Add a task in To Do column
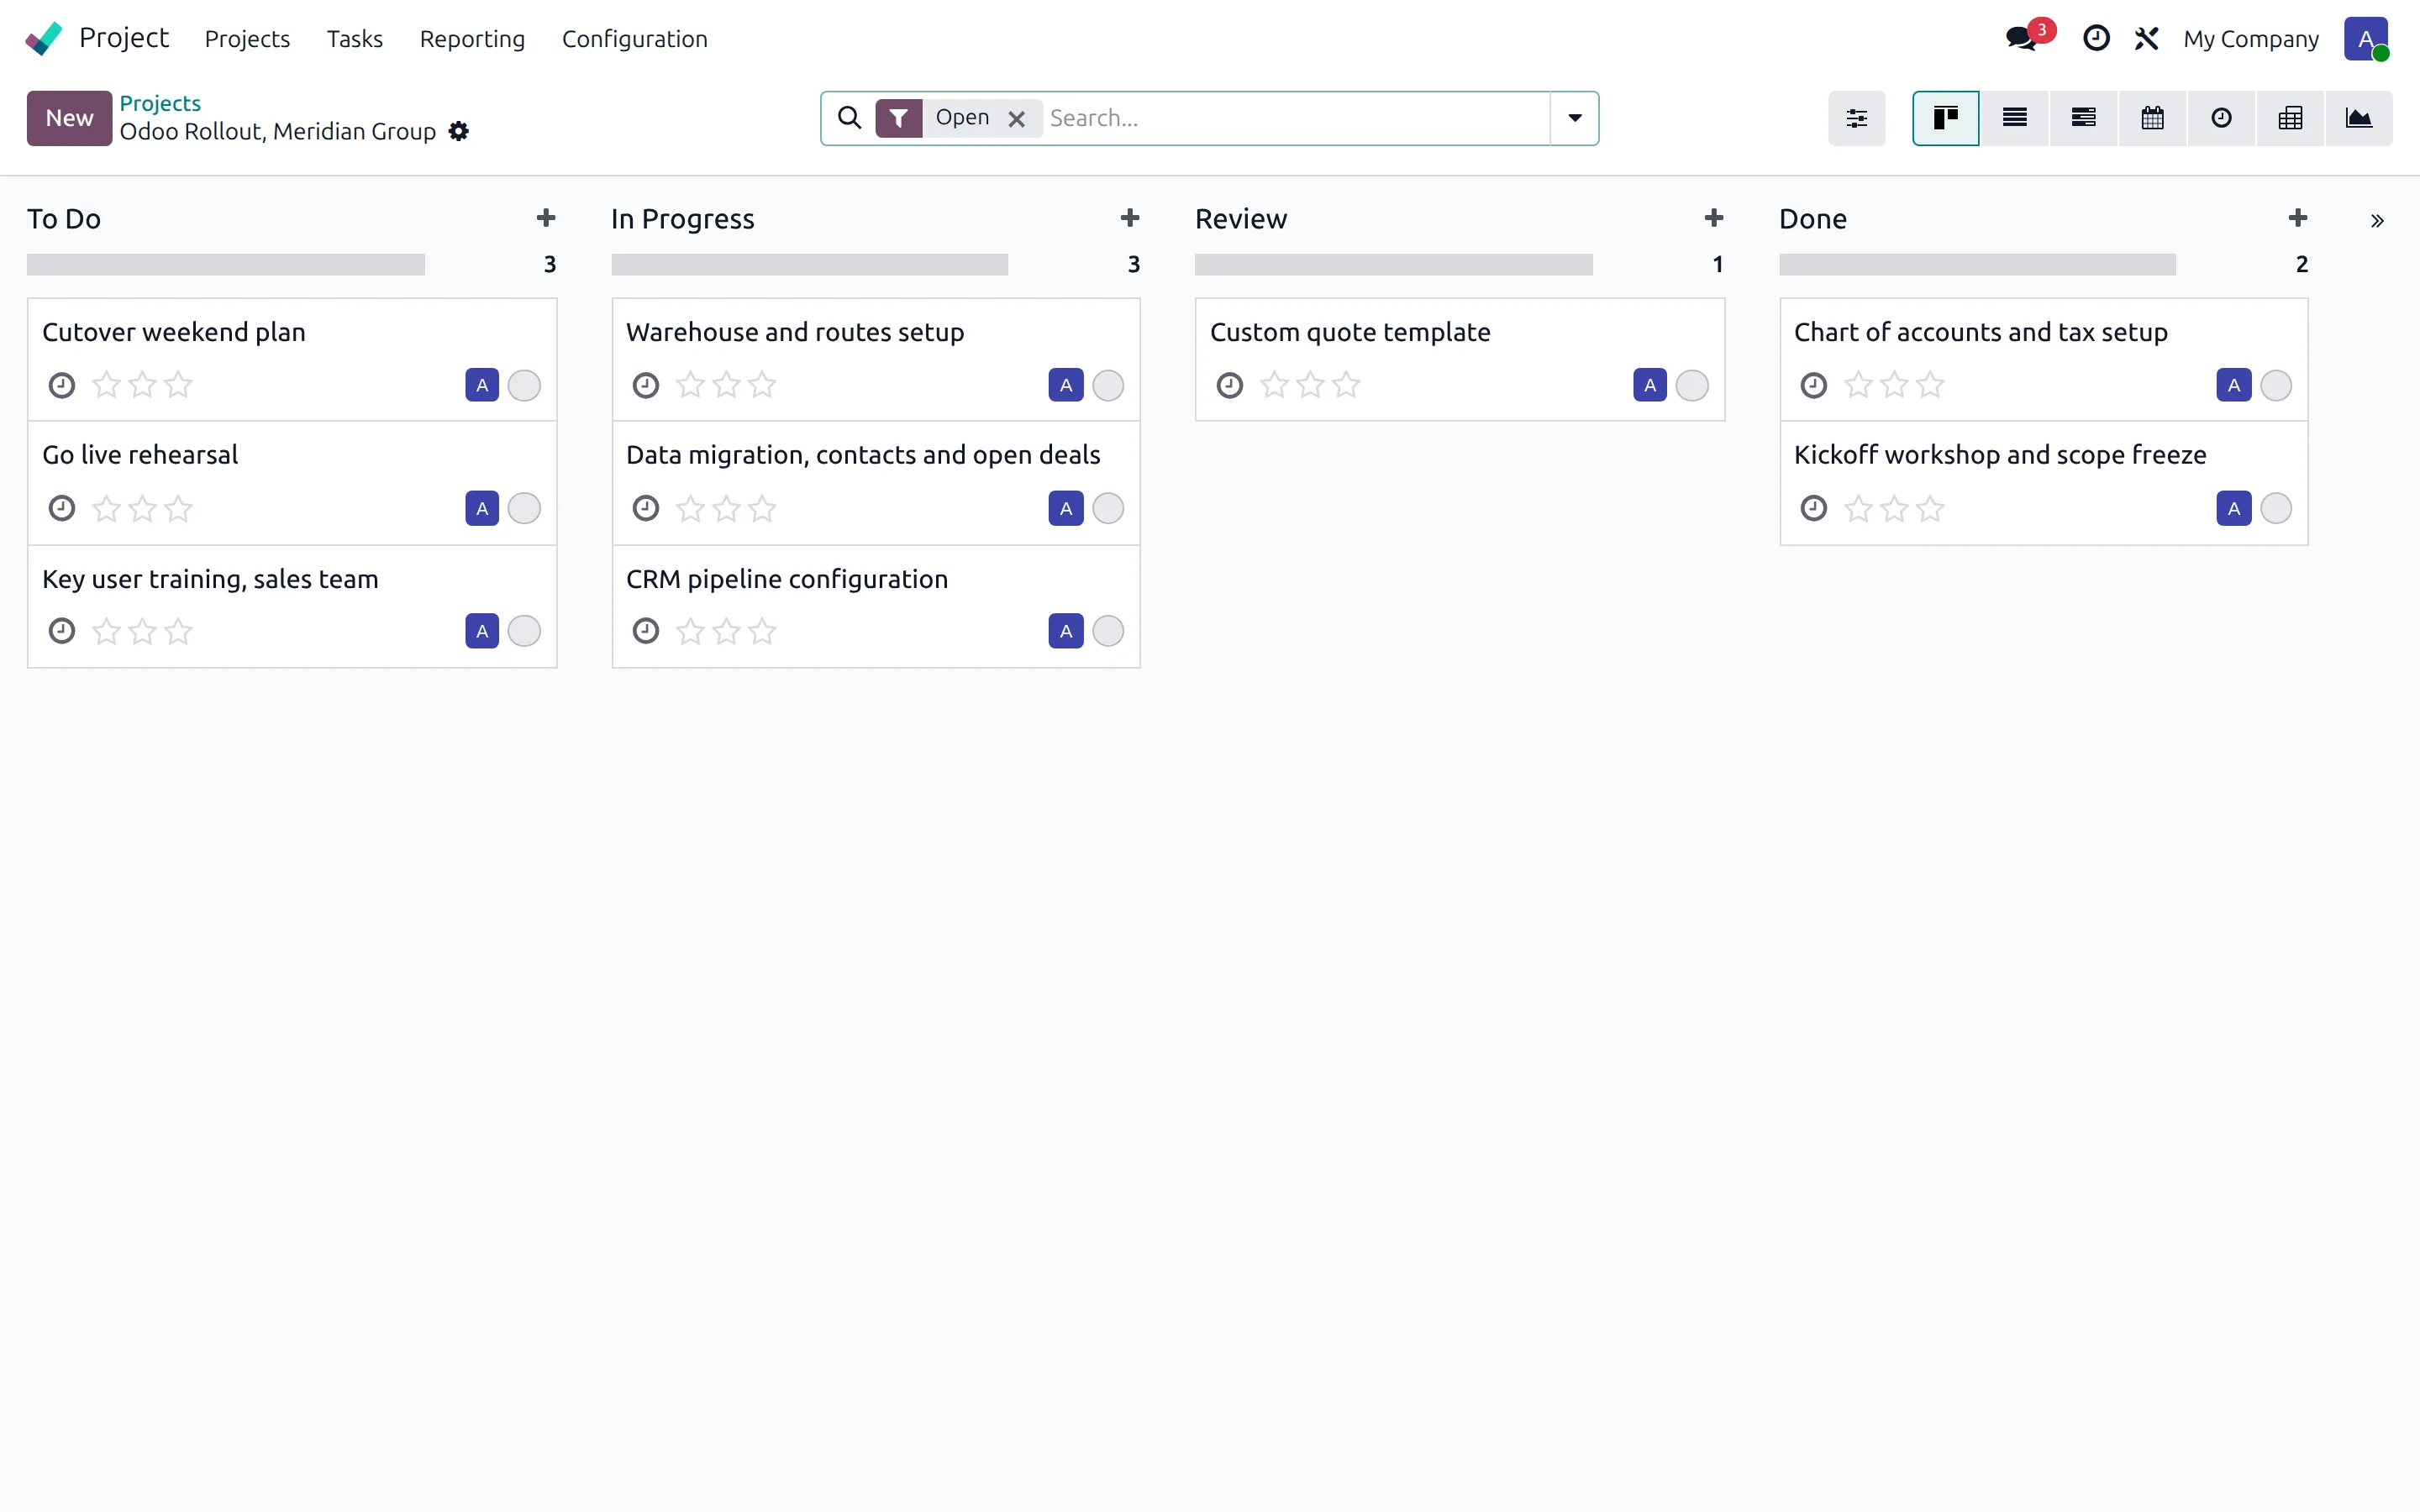Viewport: 2420px width, 1512px height. tap(546, 218)
